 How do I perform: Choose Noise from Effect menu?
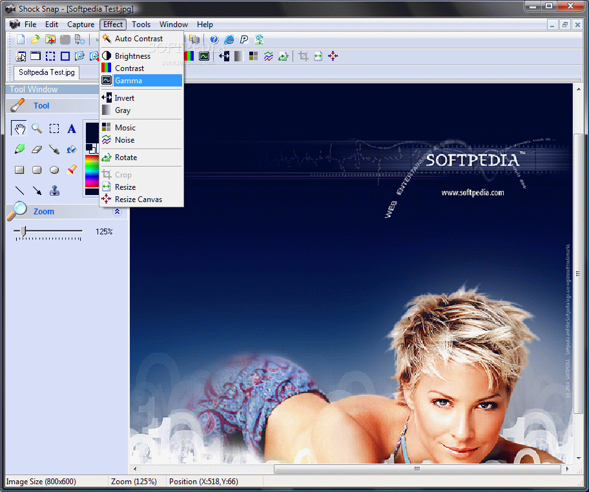pyautogui.click(x=141, y=140)
